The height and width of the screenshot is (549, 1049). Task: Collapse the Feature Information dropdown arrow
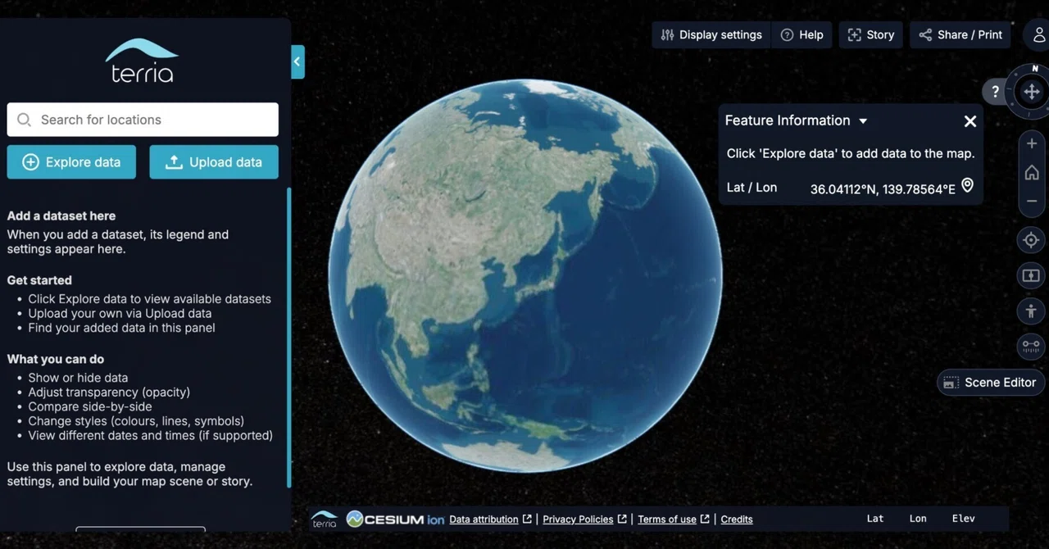(863, 121)
